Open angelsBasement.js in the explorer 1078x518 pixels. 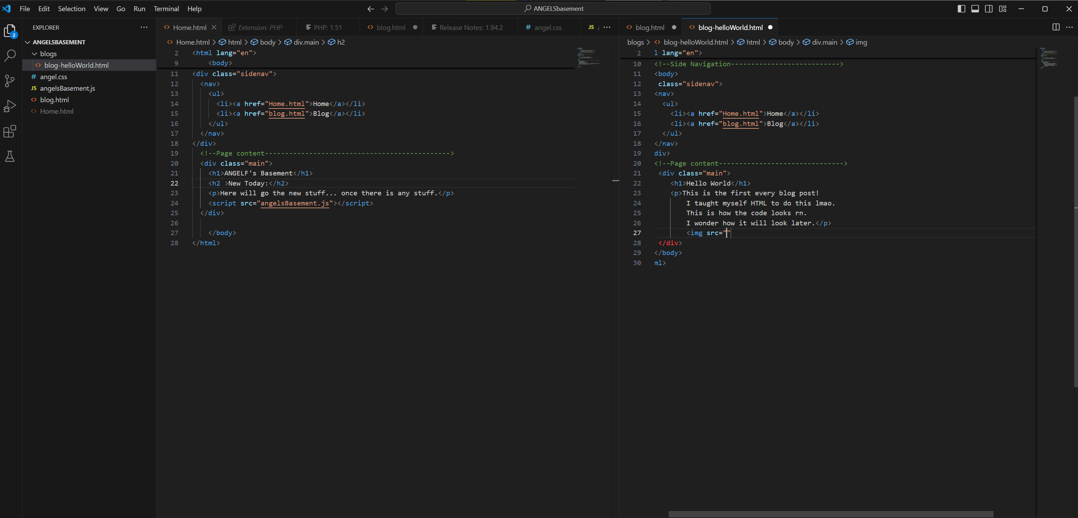[67, 88]
